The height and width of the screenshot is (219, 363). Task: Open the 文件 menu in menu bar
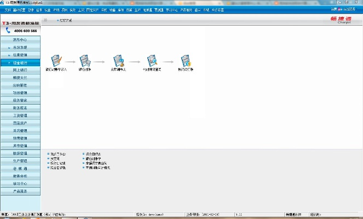point(8,10)
